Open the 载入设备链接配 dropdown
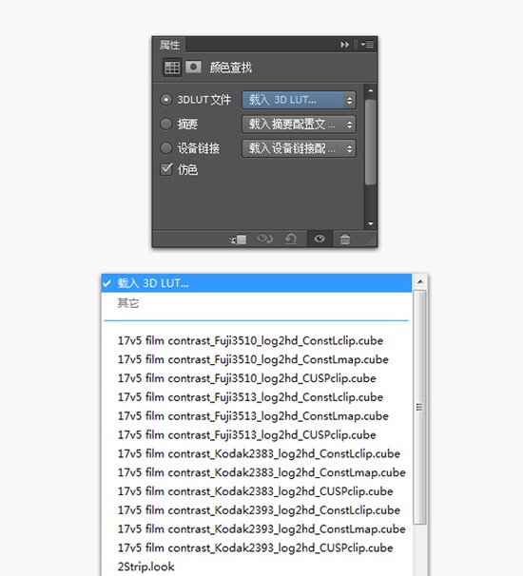 point(299,149)
